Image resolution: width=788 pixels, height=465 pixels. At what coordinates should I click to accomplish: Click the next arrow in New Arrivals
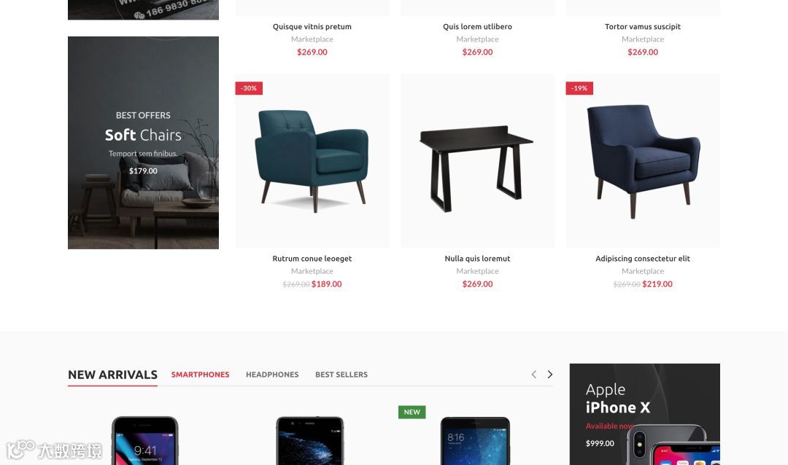point(550,375)
